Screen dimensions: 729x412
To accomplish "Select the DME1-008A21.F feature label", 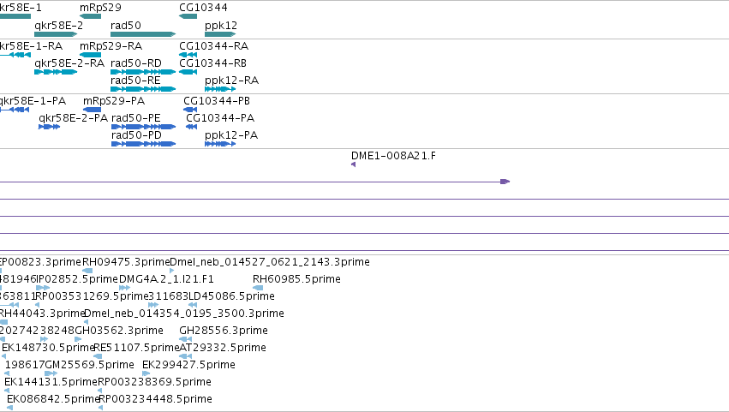I will (x=393, y=156).
